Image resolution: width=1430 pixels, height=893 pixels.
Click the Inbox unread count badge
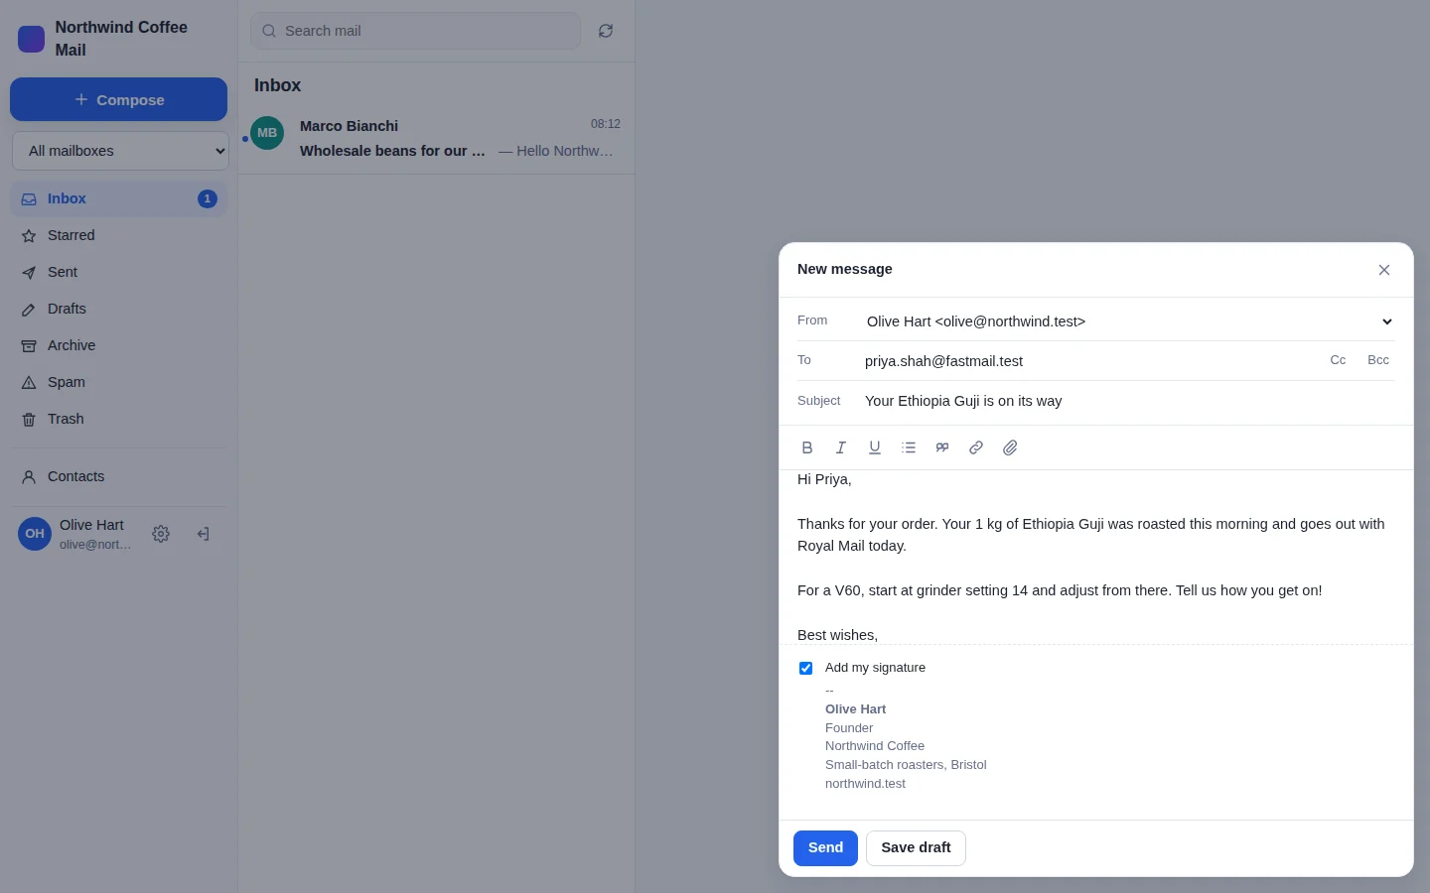207,198
